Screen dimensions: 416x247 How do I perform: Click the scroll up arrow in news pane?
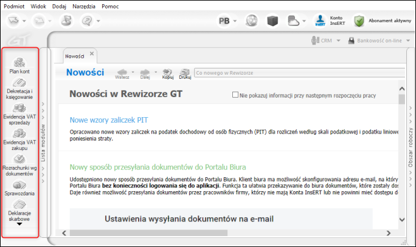pos(402,89)
